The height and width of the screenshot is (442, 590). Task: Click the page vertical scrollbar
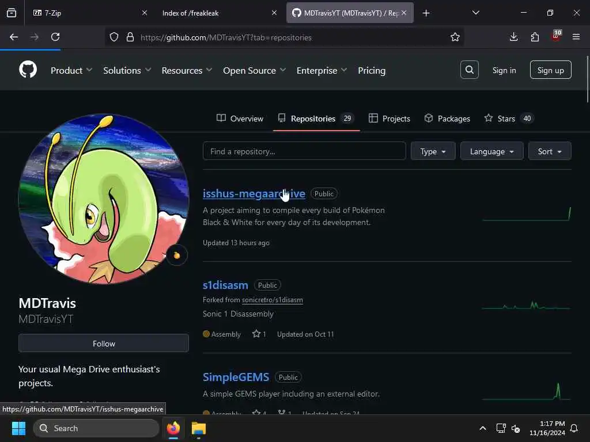tap(587, 79)
